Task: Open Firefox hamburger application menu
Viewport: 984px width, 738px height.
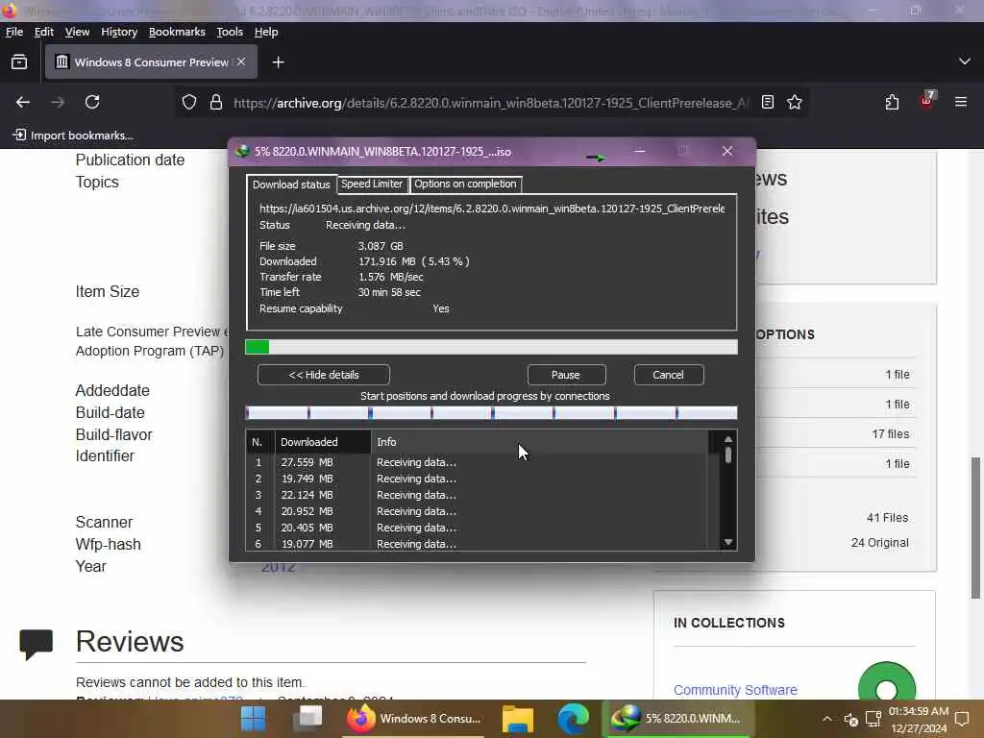Action: [x=961, y=102]
